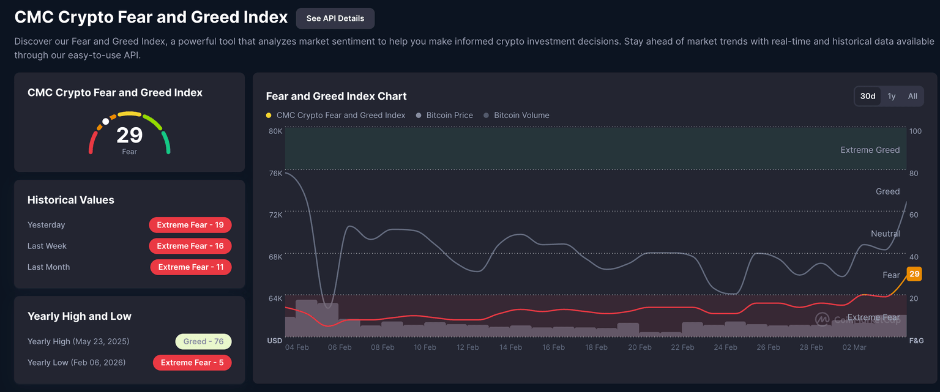The height and width of the screenshot is (392, 940).
Task: Click the Yearly Low Extreme Fear - 5 badge
Action: pos(192,363)
